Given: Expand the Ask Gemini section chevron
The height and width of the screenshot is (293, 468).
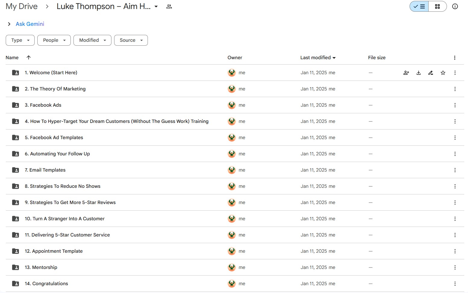Looking at the screenshot, I should pyautogui.click(x=9, y=24).
